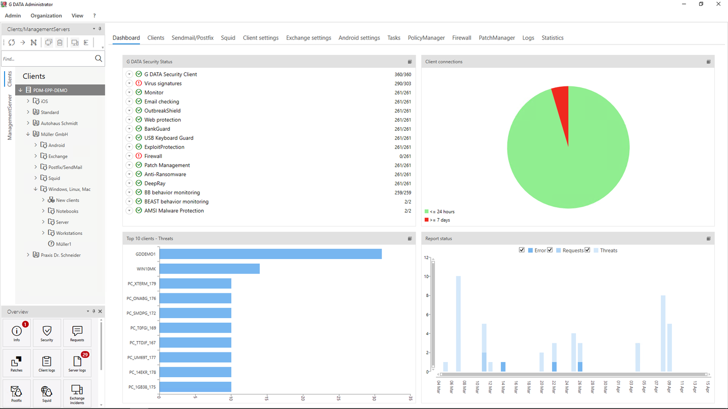Select the ManagementServer vertical side tab
This screenshot has width=728, height=409.
point(10,117)
